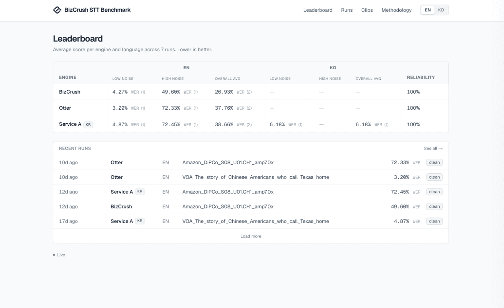Select Service A in the leaderboard engine column
Screen dimensions: 504x308
(x=70, y=124)
